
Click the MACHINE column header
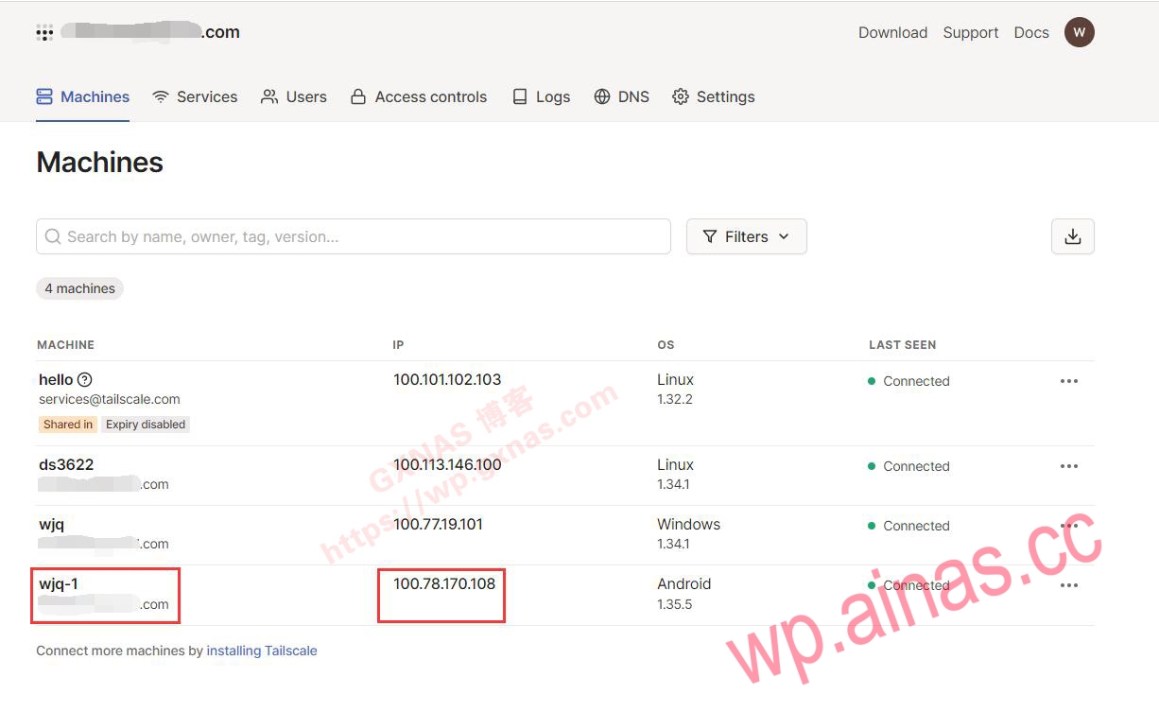click(65, 345)
